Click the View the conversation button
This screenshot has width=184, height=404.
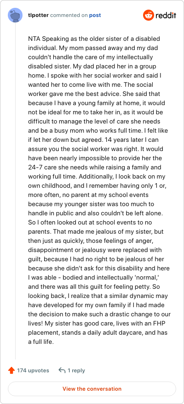[92, 389]
